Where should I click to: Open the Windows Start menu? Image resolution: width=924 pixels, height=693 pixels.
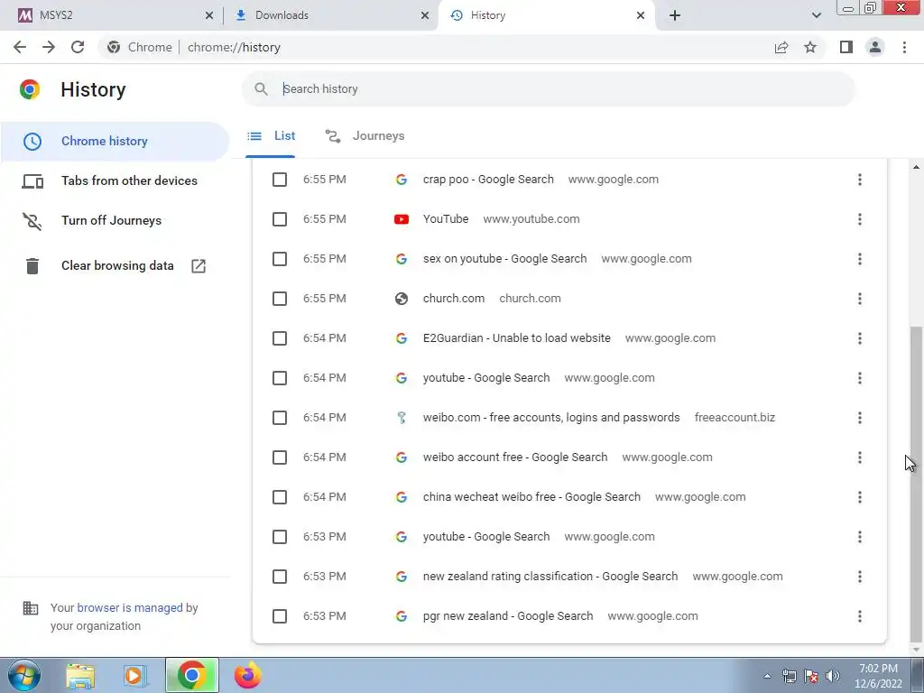pos(24,675)
